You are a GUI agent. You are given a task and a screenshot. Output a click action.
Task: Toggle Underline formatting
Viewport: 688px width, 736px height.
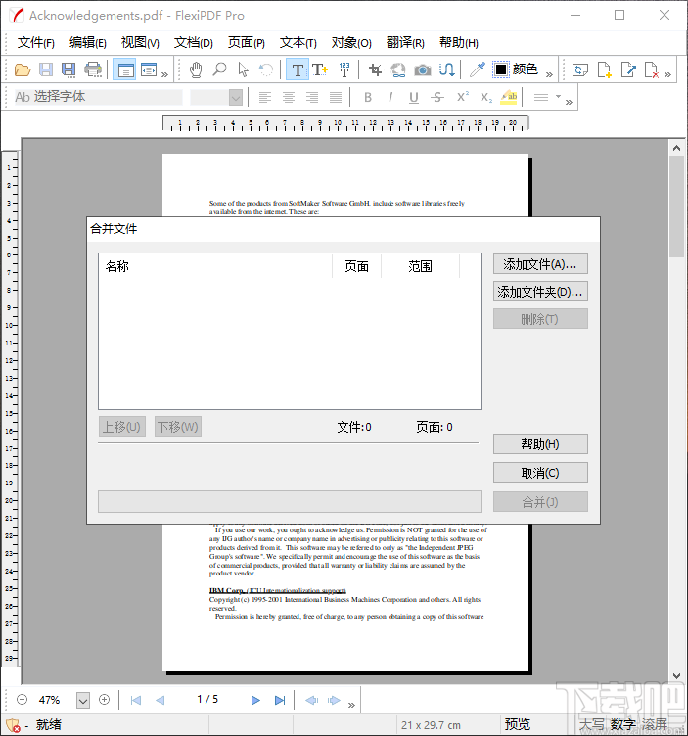point(413,97)
